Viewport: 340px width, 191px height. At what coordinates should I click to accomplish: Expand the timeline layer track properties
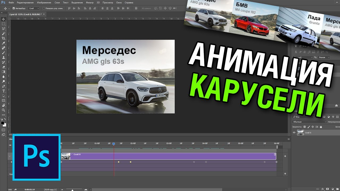coord(10,156)
